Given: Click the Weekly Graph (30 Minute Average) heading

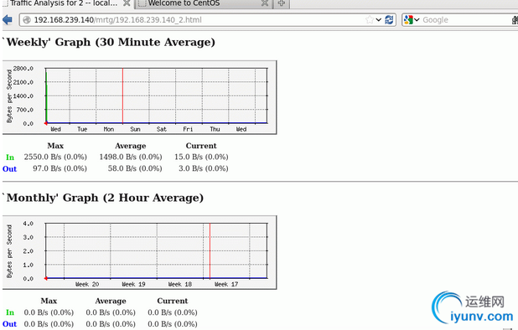Looking at the screenshot, I should click(109, 42).
